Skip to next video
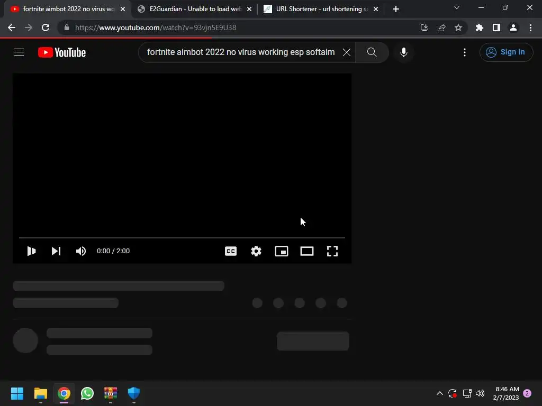 (56, 251)
